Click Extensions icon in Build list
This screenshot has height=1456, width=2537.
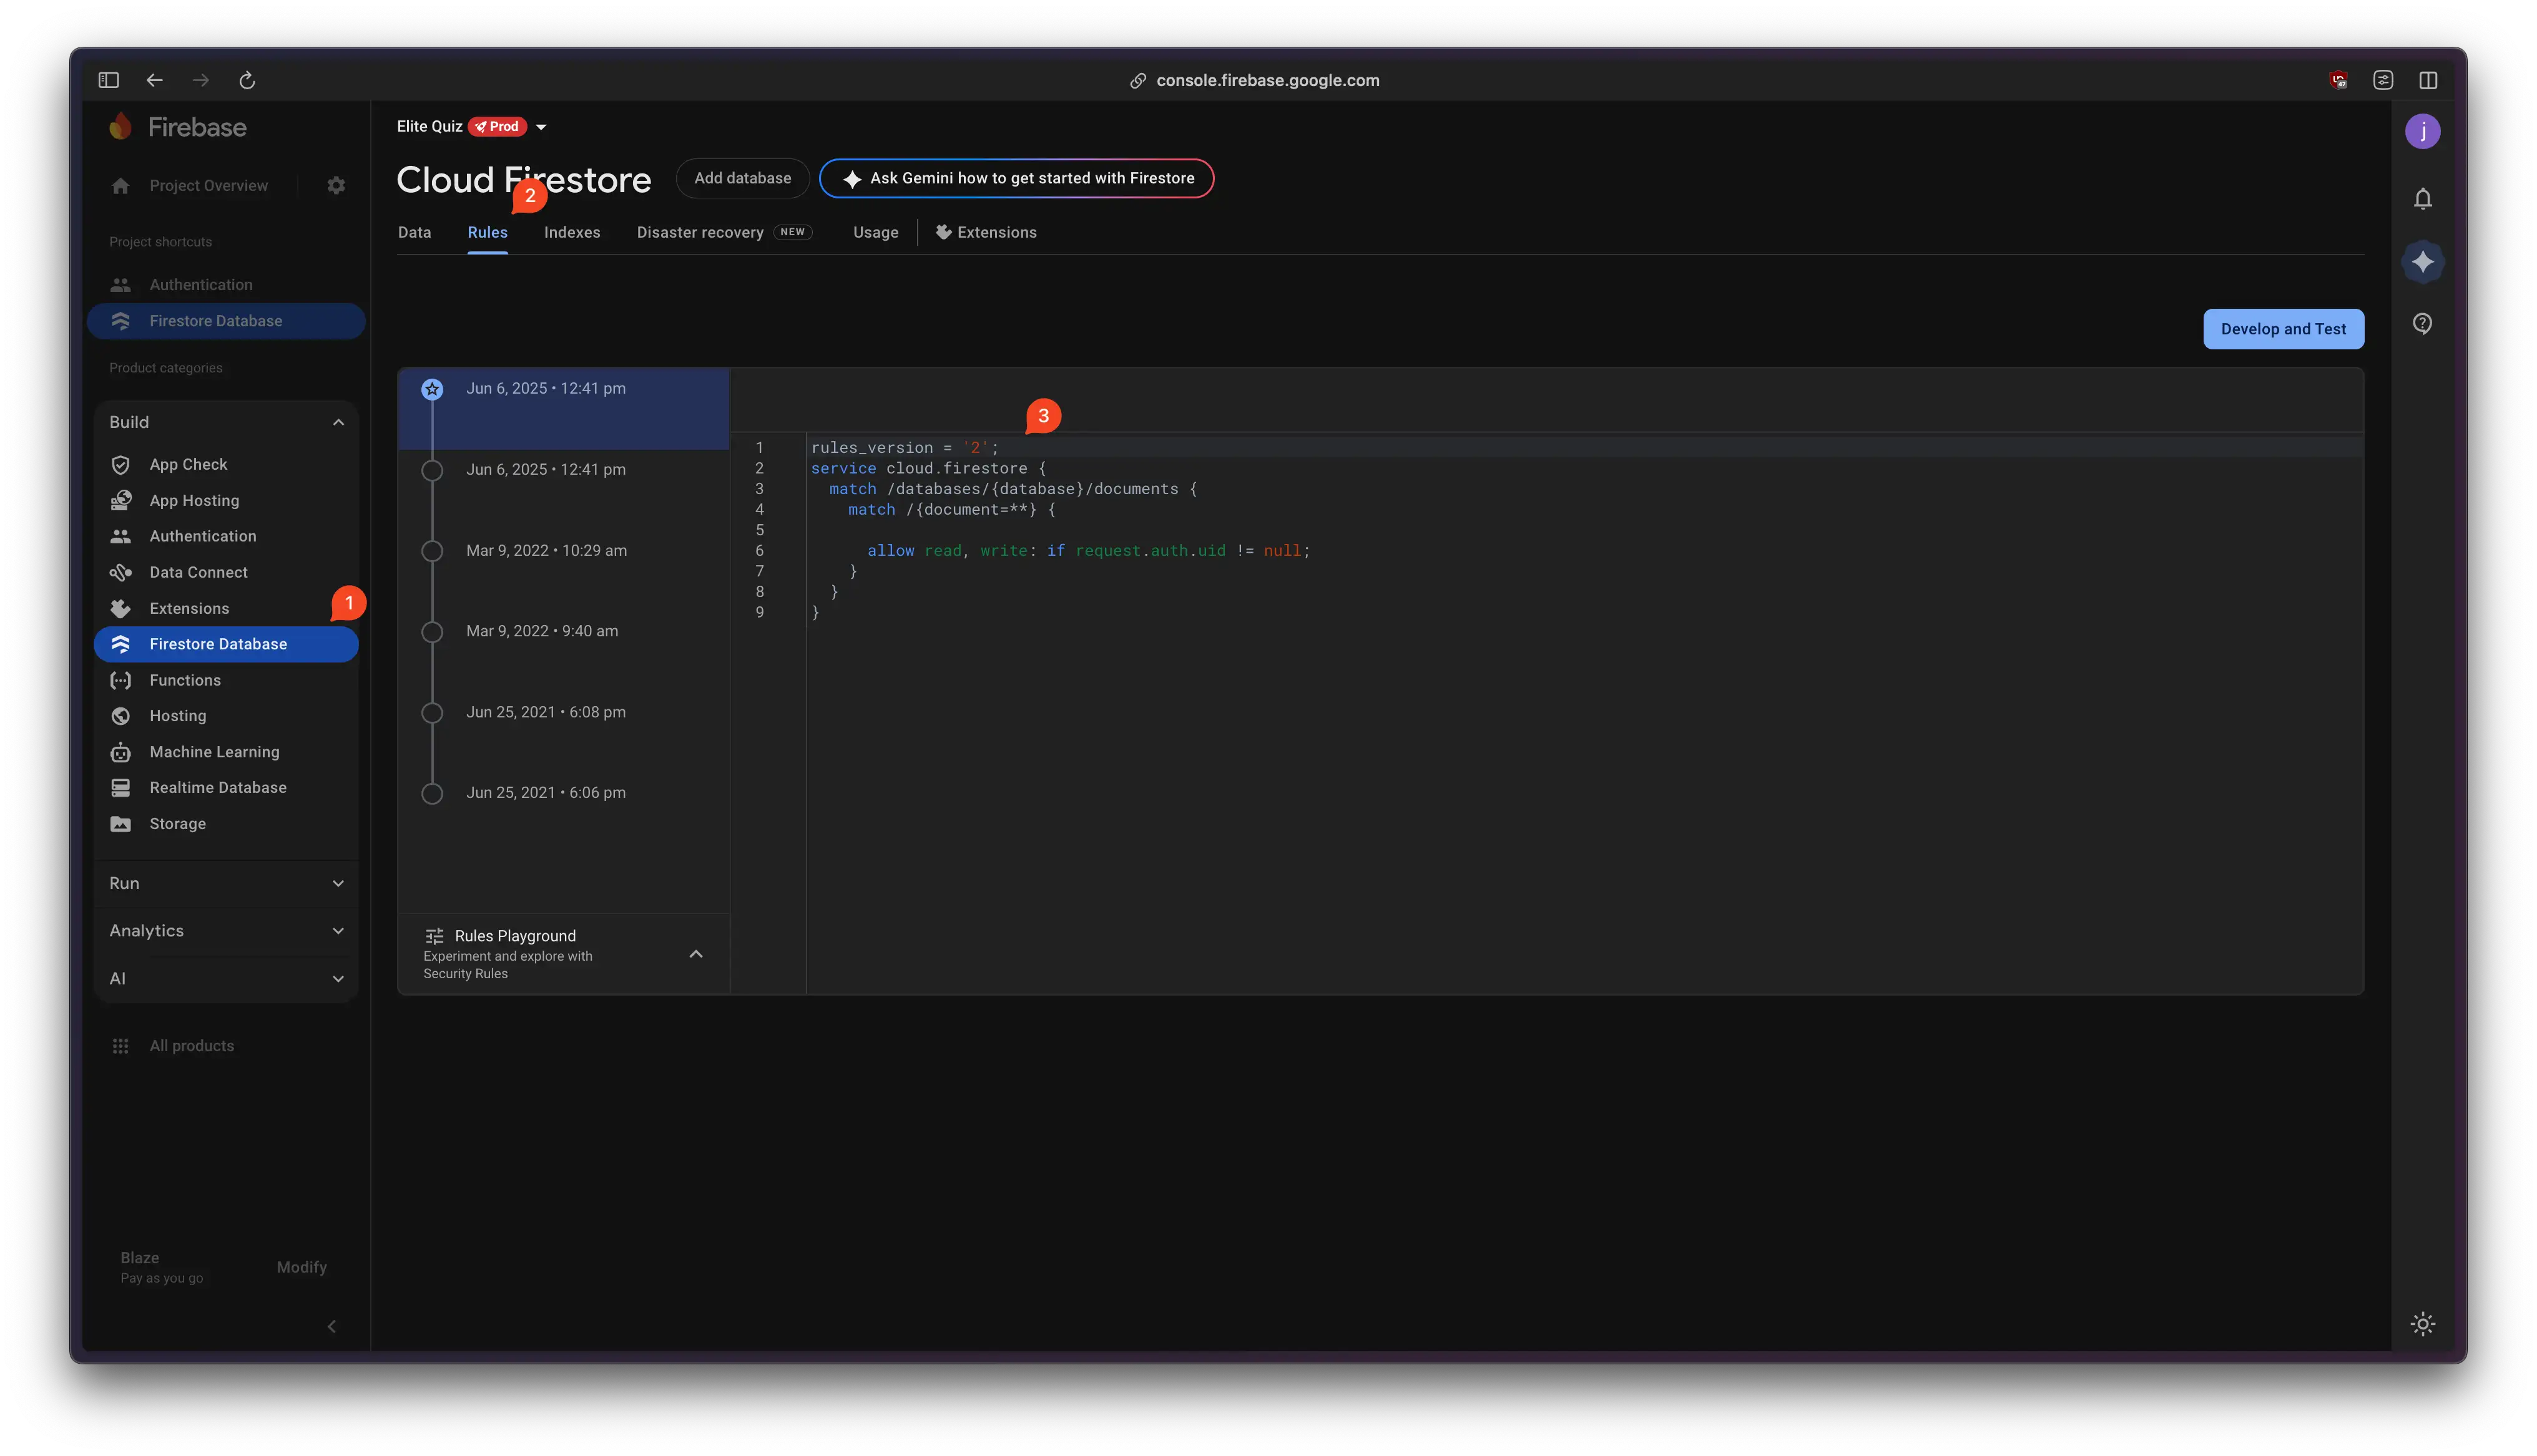[121, 609]
